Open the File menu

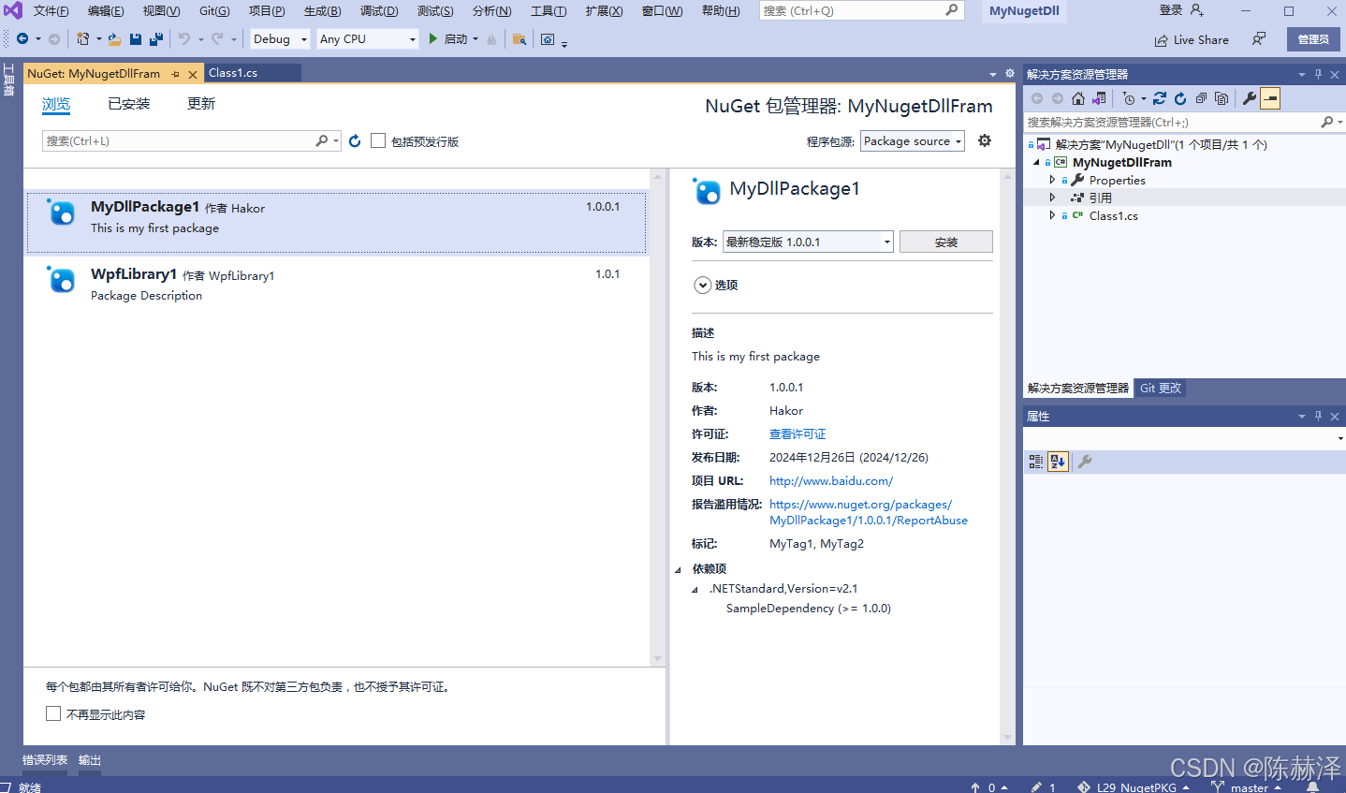pyautogui.click(x=51, y=11)
